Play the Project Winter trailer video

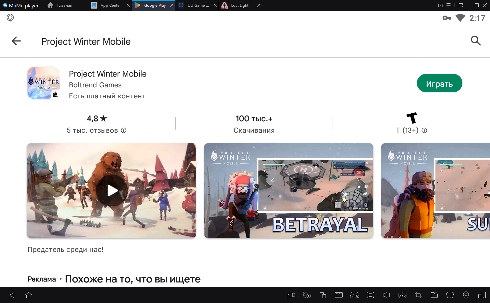(112, 191)
